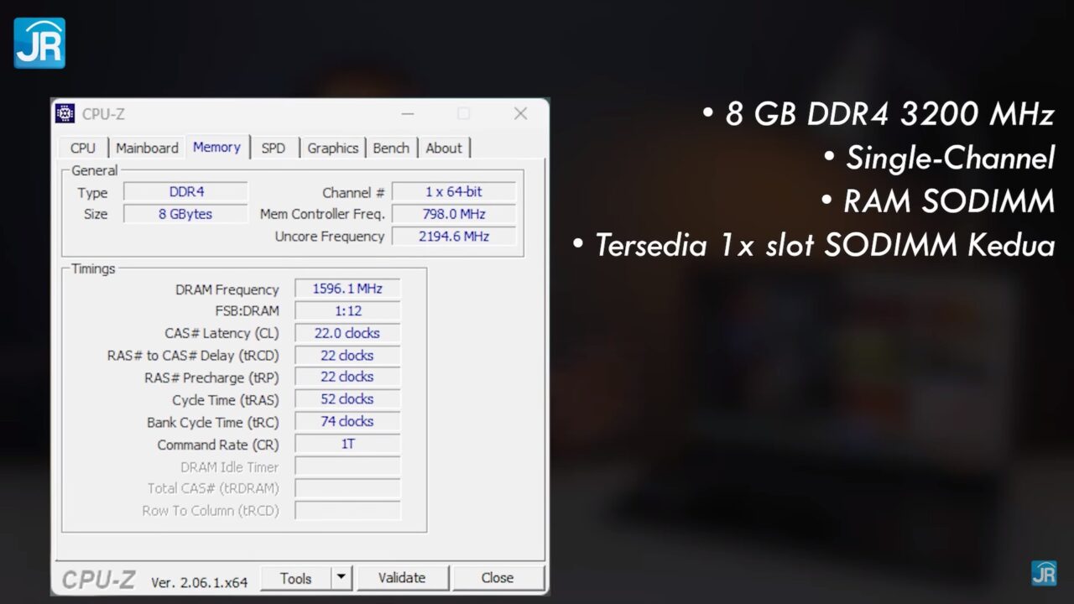Click the Validate button
Screen dimensions: 1074x604
click(x=402, y=578)
